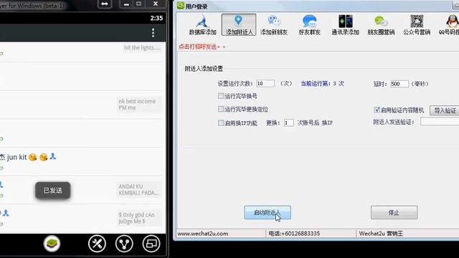This screenshot has height=258, width=459.
Task: Open the emulator tools wrench icon
Action: [97, 244]
